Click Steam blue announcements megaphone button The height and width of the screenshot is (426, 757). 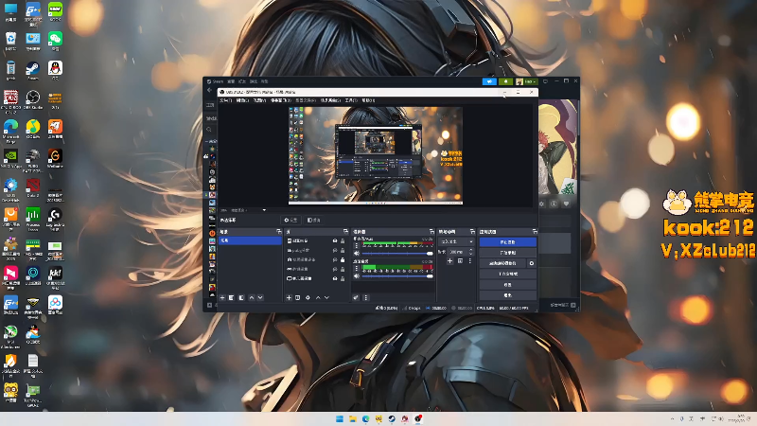[x=489, y=81]
